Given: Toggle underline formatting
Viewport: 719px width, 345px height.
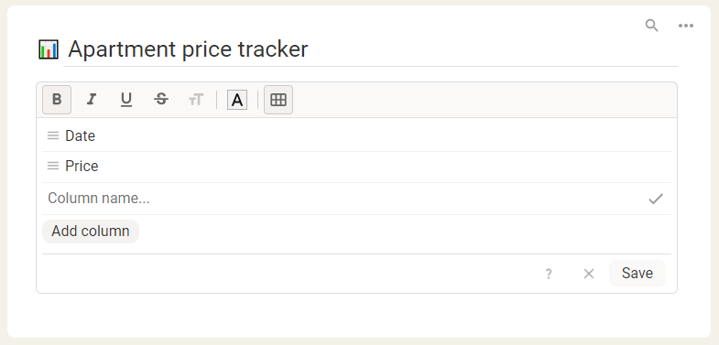Looking at the screenshot, I should [126, 100].
